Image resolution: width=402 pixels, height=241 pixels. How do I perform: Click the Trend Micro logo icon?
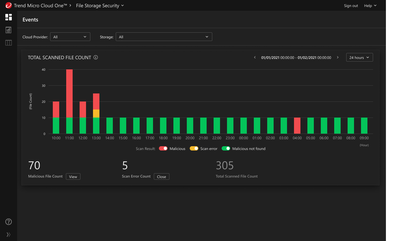[x=9, y=5]
